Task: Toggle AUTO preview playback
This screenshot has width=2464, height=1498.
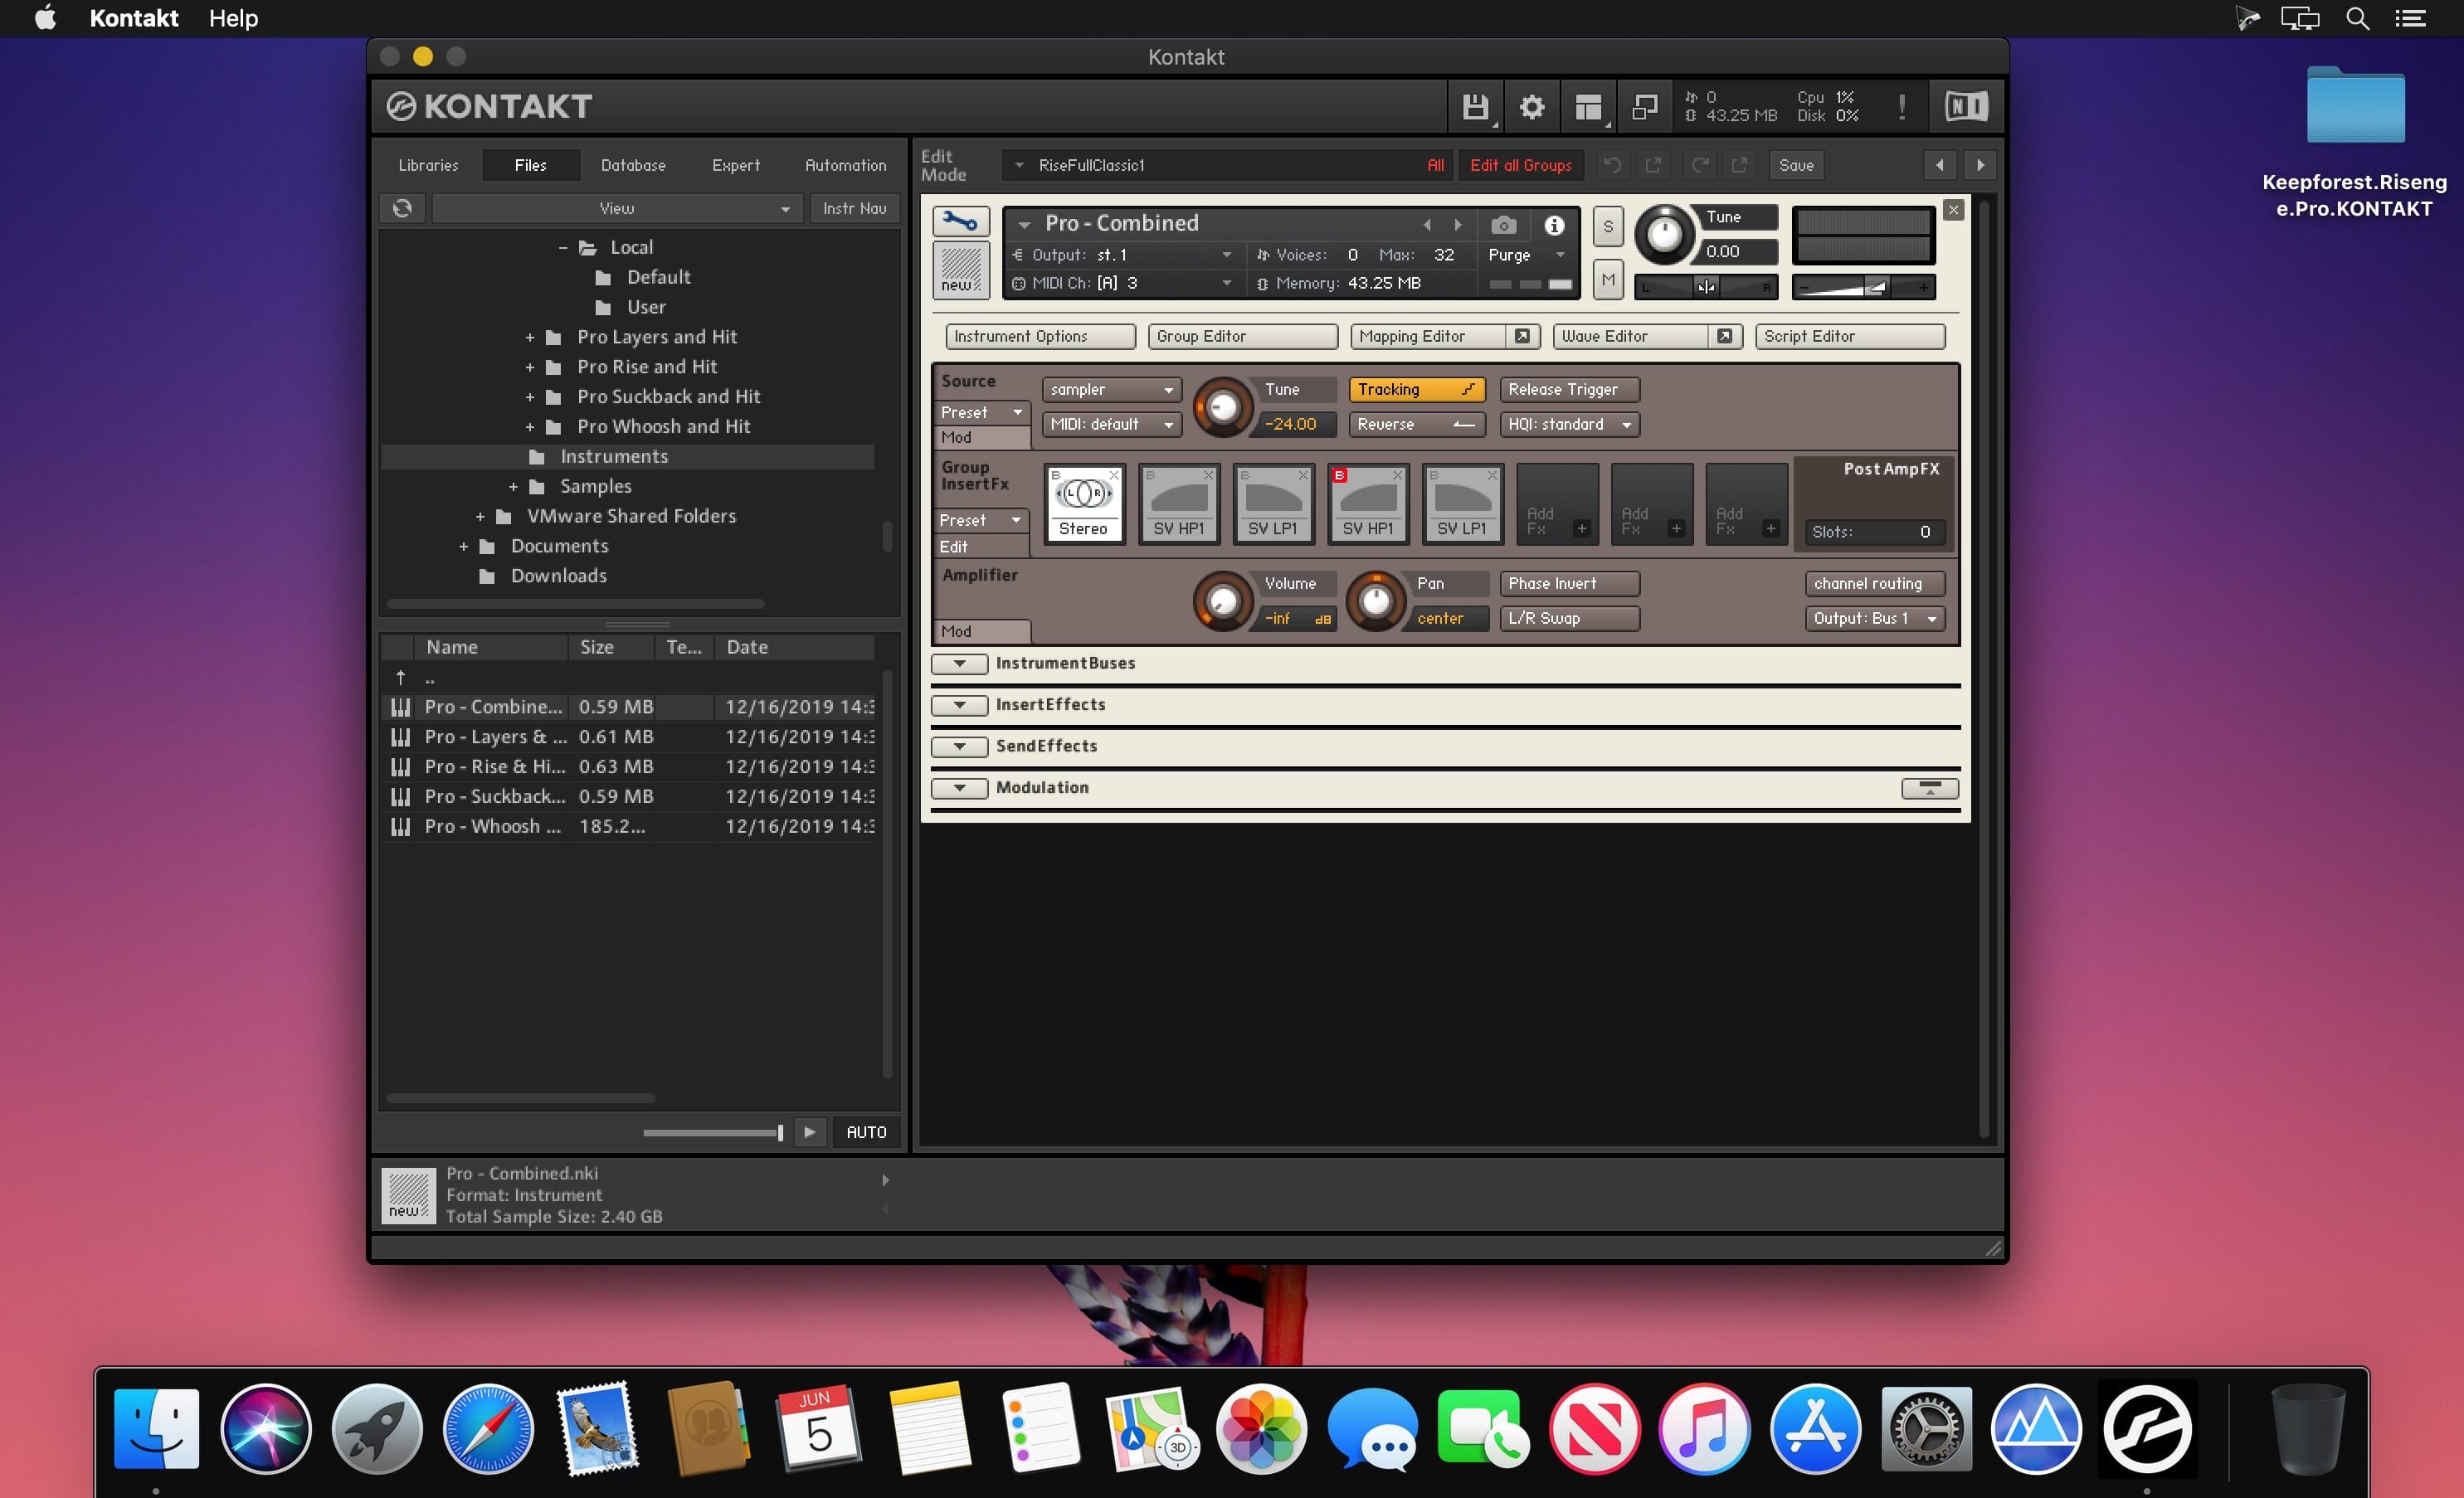Action: point(866,1132)
